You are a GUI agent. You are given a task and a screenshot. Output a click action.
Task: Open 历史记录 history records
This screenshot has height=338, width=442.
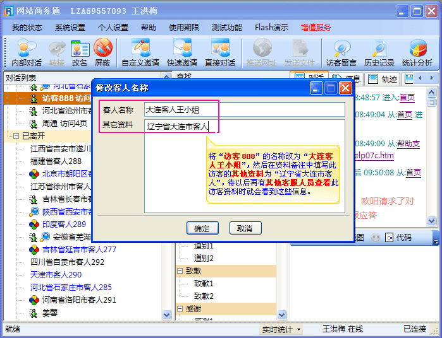(379, 52)
